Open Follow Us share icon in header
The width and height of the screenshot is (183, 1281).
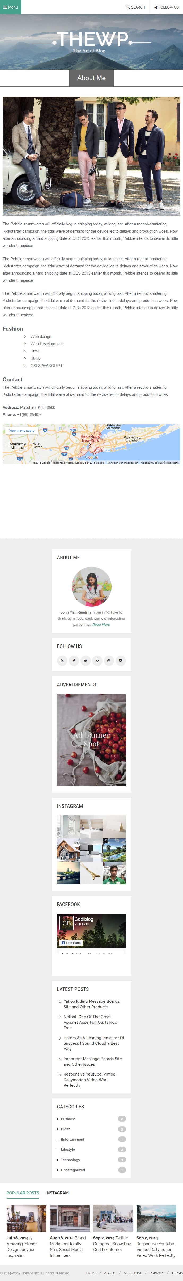156,7
